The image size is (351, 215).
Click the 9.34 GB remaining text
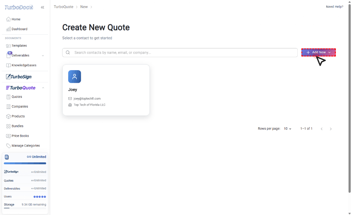(34, 205)
